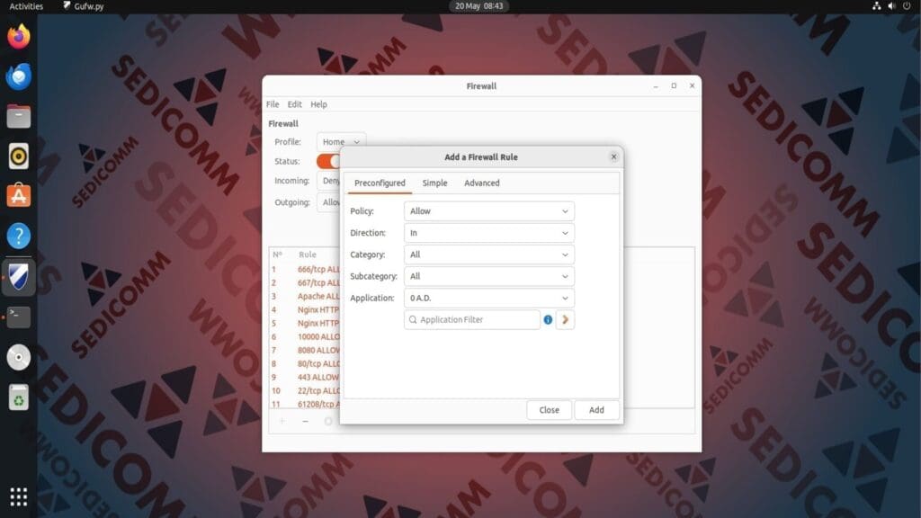The width and height of the screenshot is (921, 518).
Task: Click the Profile dropdown showing Home
Action: pyautogui.click(x=340, y=141)
